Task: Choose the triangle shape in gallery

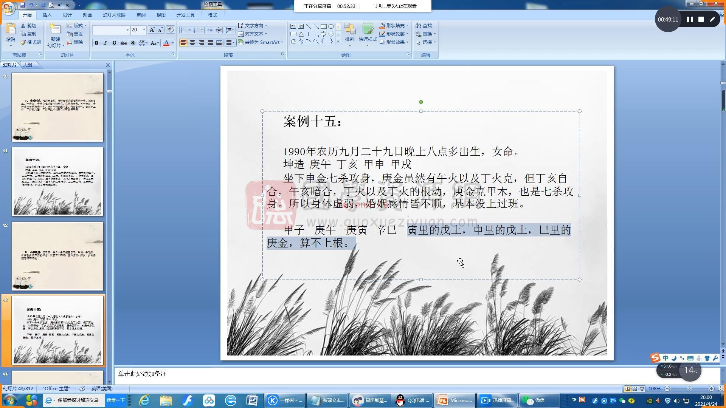Action: pos(301,34)
